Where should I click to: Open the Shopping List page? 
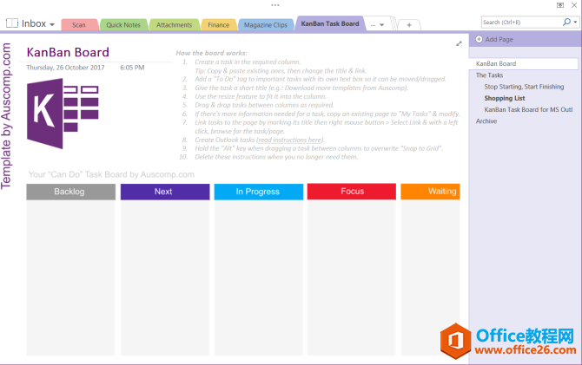coord(504,98)
